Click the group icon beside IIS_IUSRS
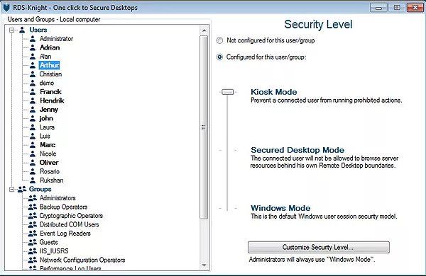The image size is (426, 276). [33, 251]
